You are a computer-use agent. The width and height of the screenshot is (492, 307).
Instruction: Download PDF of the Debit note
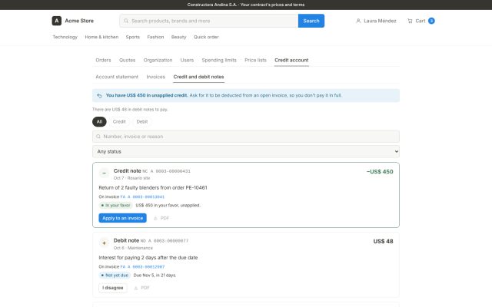(141, 288)
